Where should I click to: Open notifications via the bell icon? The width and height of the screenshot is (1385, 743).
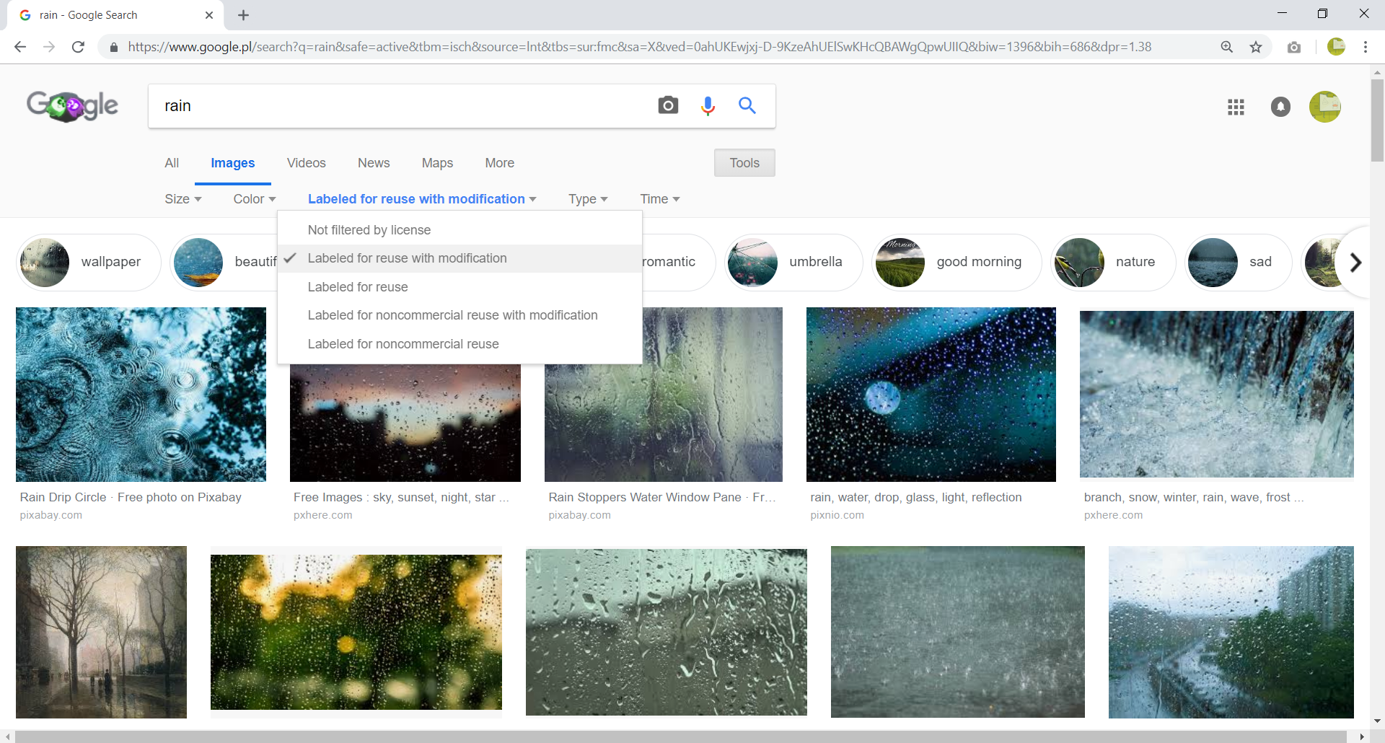[x=1280, y=107]
